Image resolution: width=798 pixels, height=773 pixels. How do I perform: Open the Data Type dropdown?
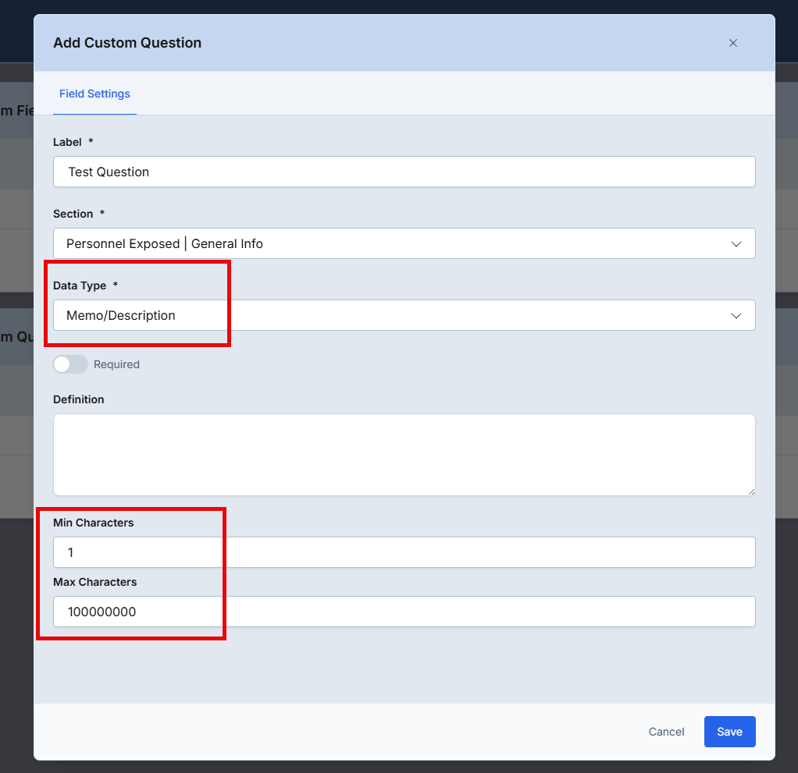390,315
